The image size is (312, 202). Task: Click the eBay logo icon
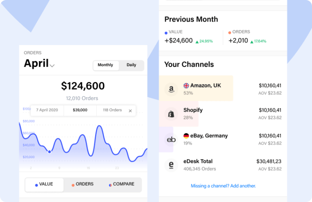tap(171, 140)
